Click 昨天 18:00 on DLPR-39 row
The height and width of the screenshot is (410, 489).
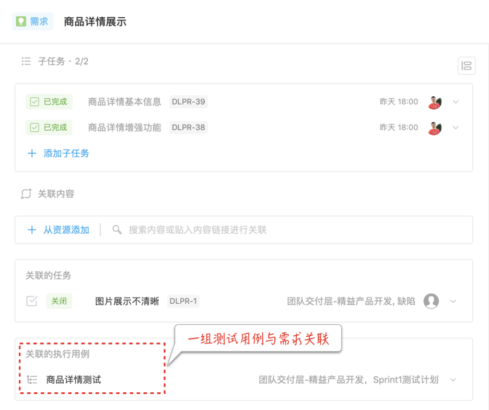(399, 102)
